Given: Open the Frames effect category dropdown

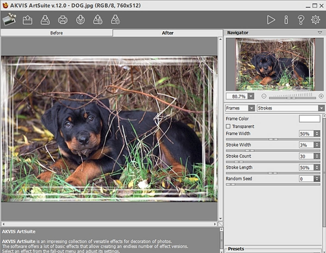Looking at the screenshot, I should (252, 108).
